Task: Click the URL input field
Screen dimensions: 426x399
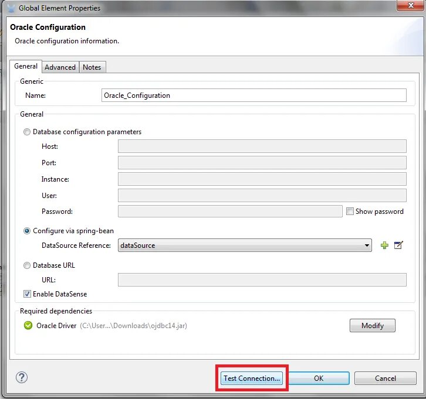Action: coord(262,279)
